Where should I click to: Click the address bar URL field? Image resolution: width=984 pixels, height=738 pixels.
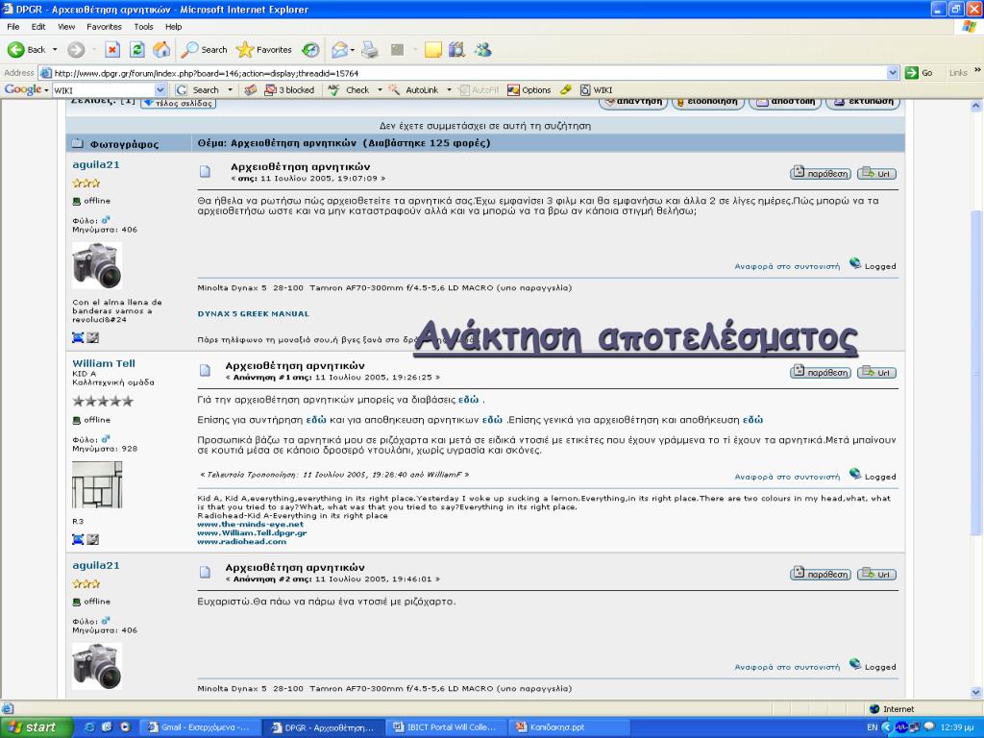click(x=464, y=73)
